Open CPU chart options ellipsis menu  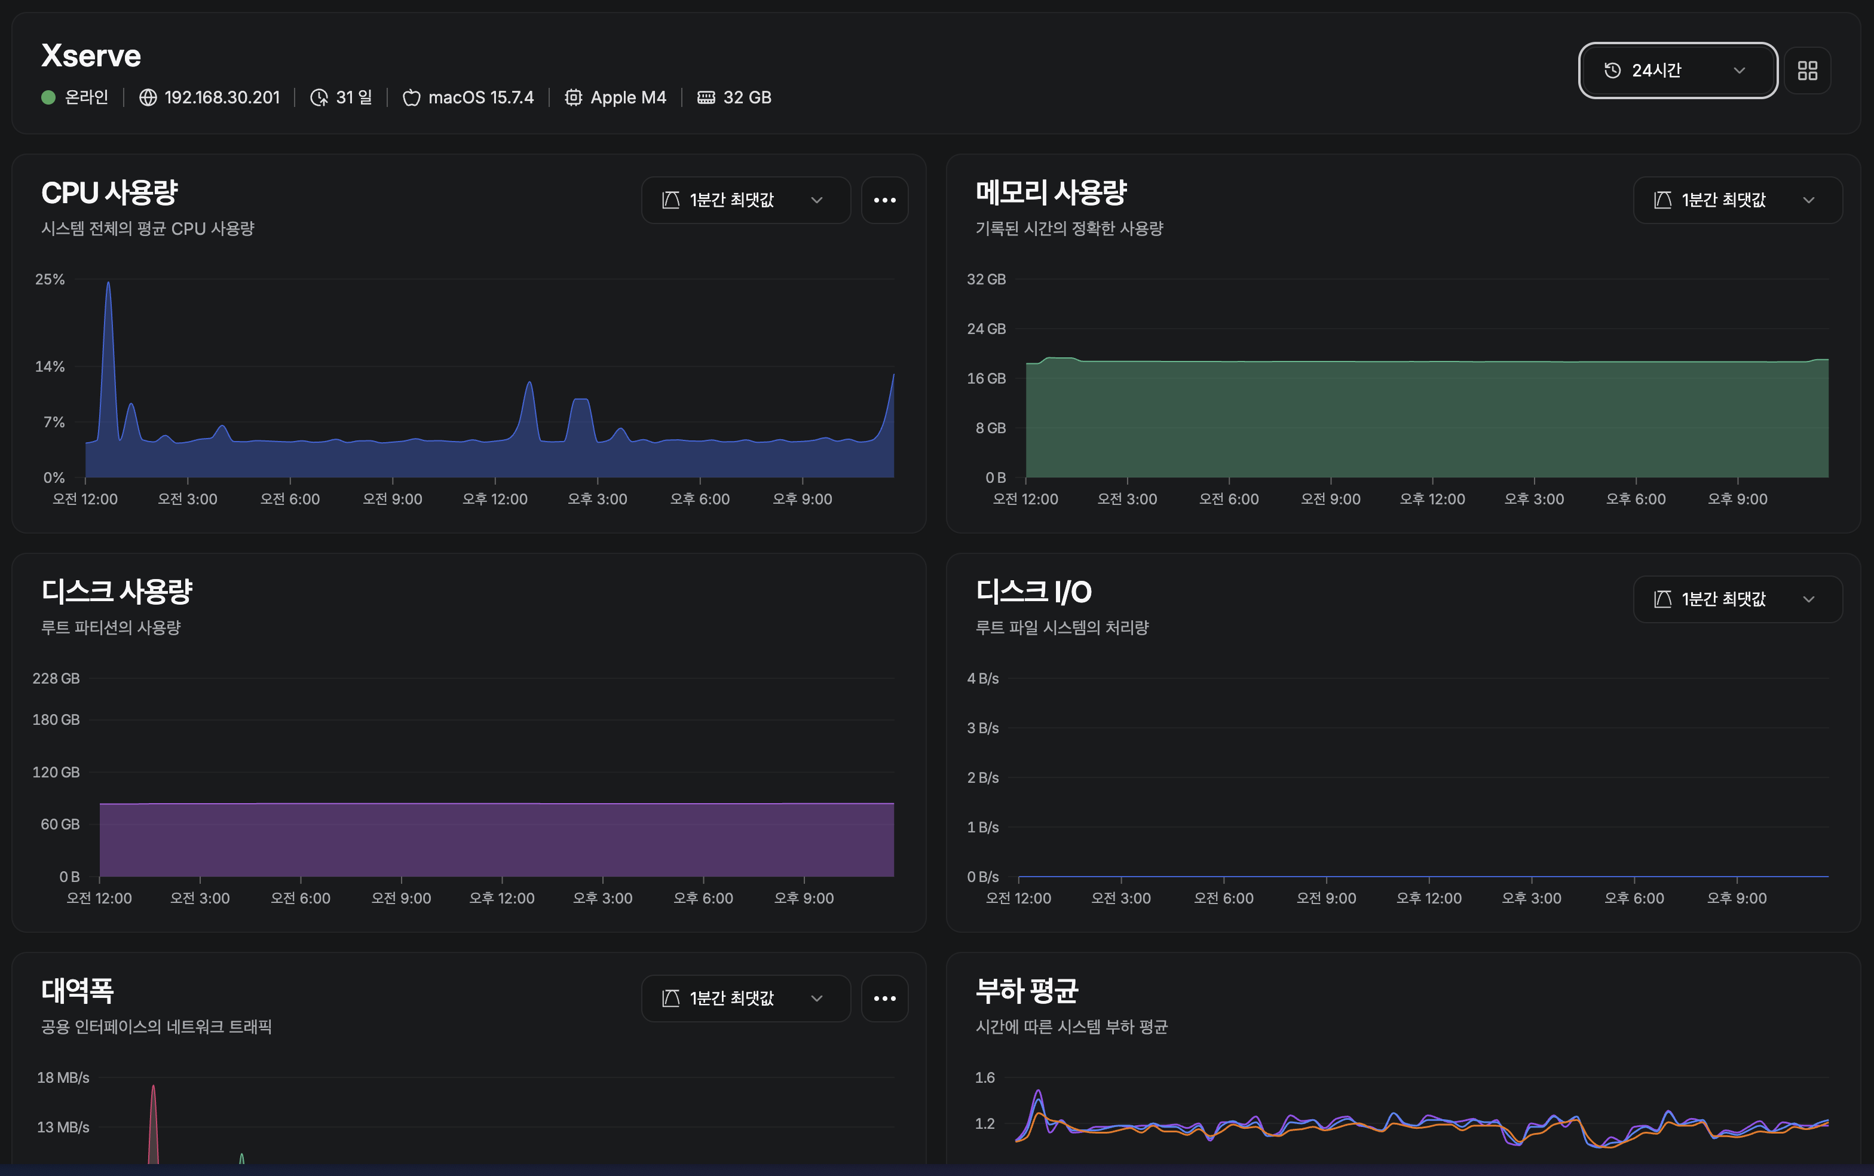click(884, 200)
